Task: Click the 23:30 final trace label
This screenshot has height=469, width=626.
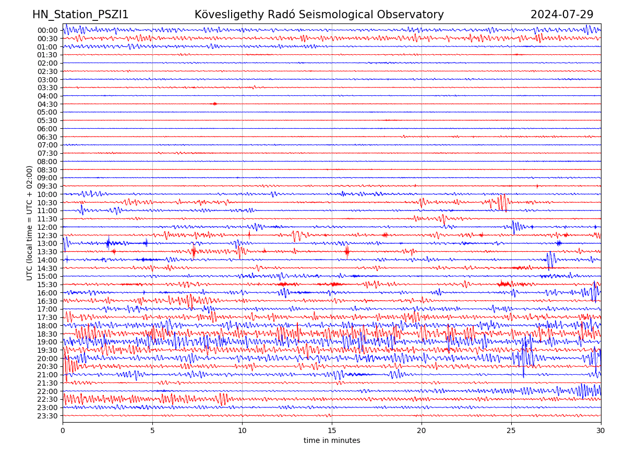Action: [x=47, y=416]
